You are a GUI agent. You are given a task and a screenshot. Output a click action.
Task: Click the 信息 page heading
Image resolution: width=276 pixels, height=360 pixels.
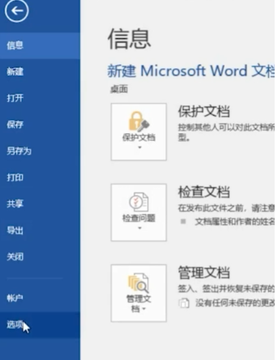[x=129, y=39]
